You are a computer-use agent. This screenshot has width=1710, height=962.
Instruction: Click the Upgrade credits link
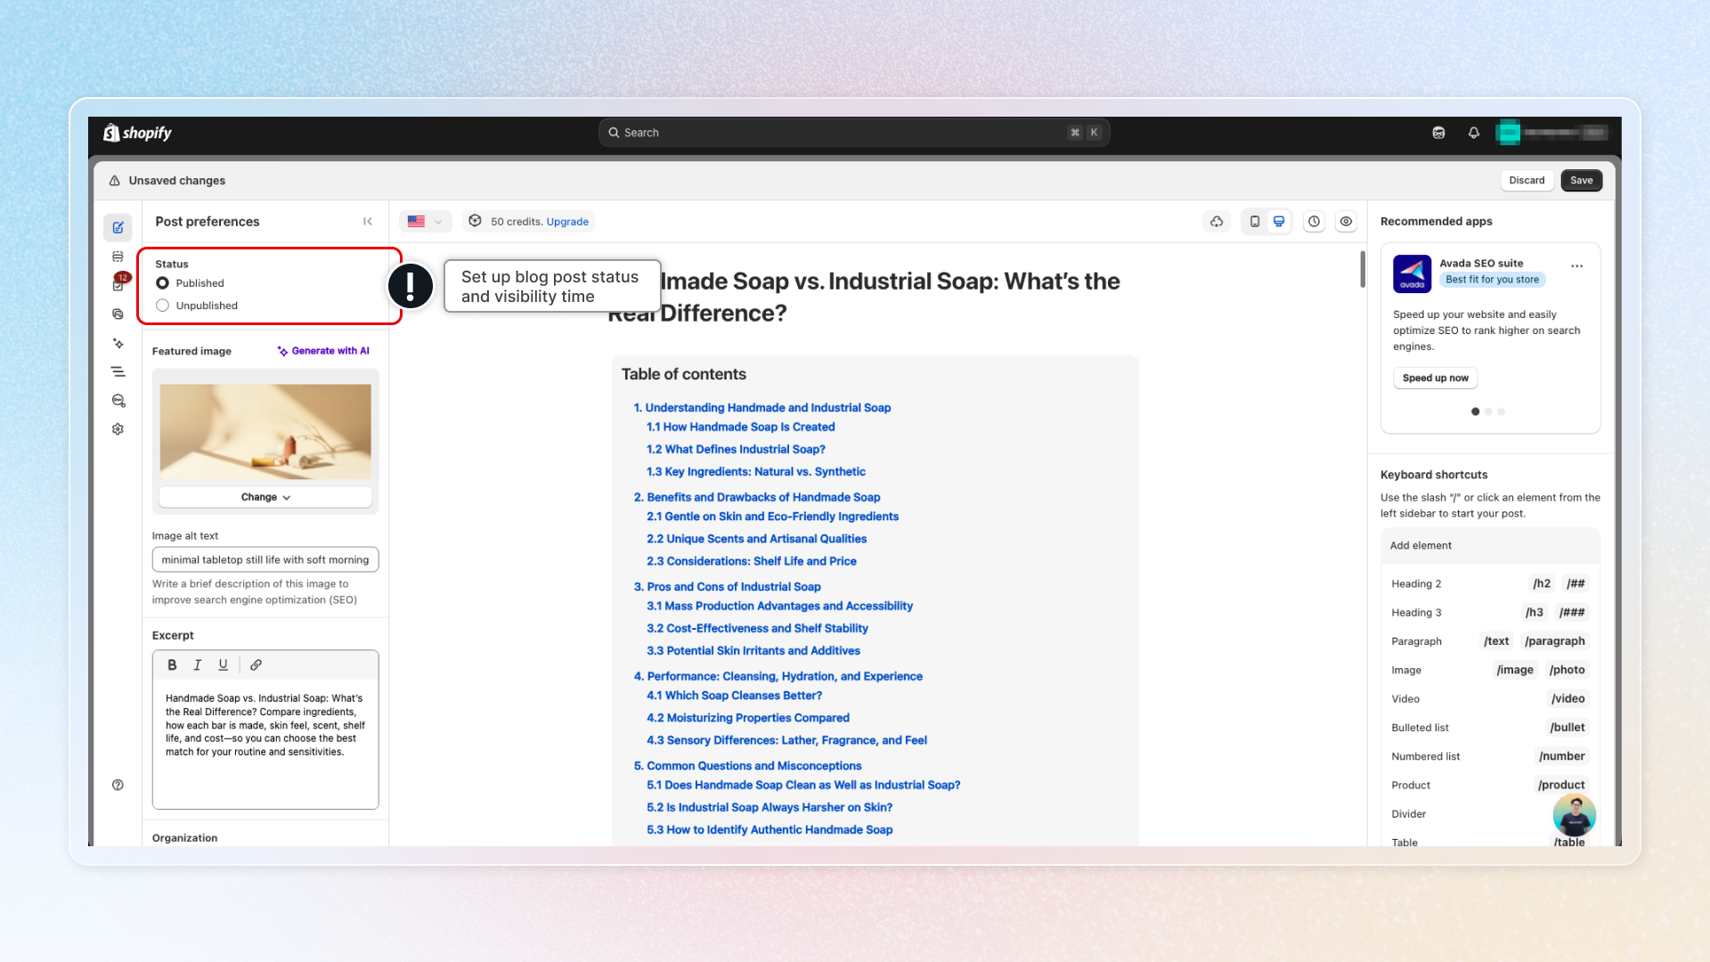tap(567, 222)
